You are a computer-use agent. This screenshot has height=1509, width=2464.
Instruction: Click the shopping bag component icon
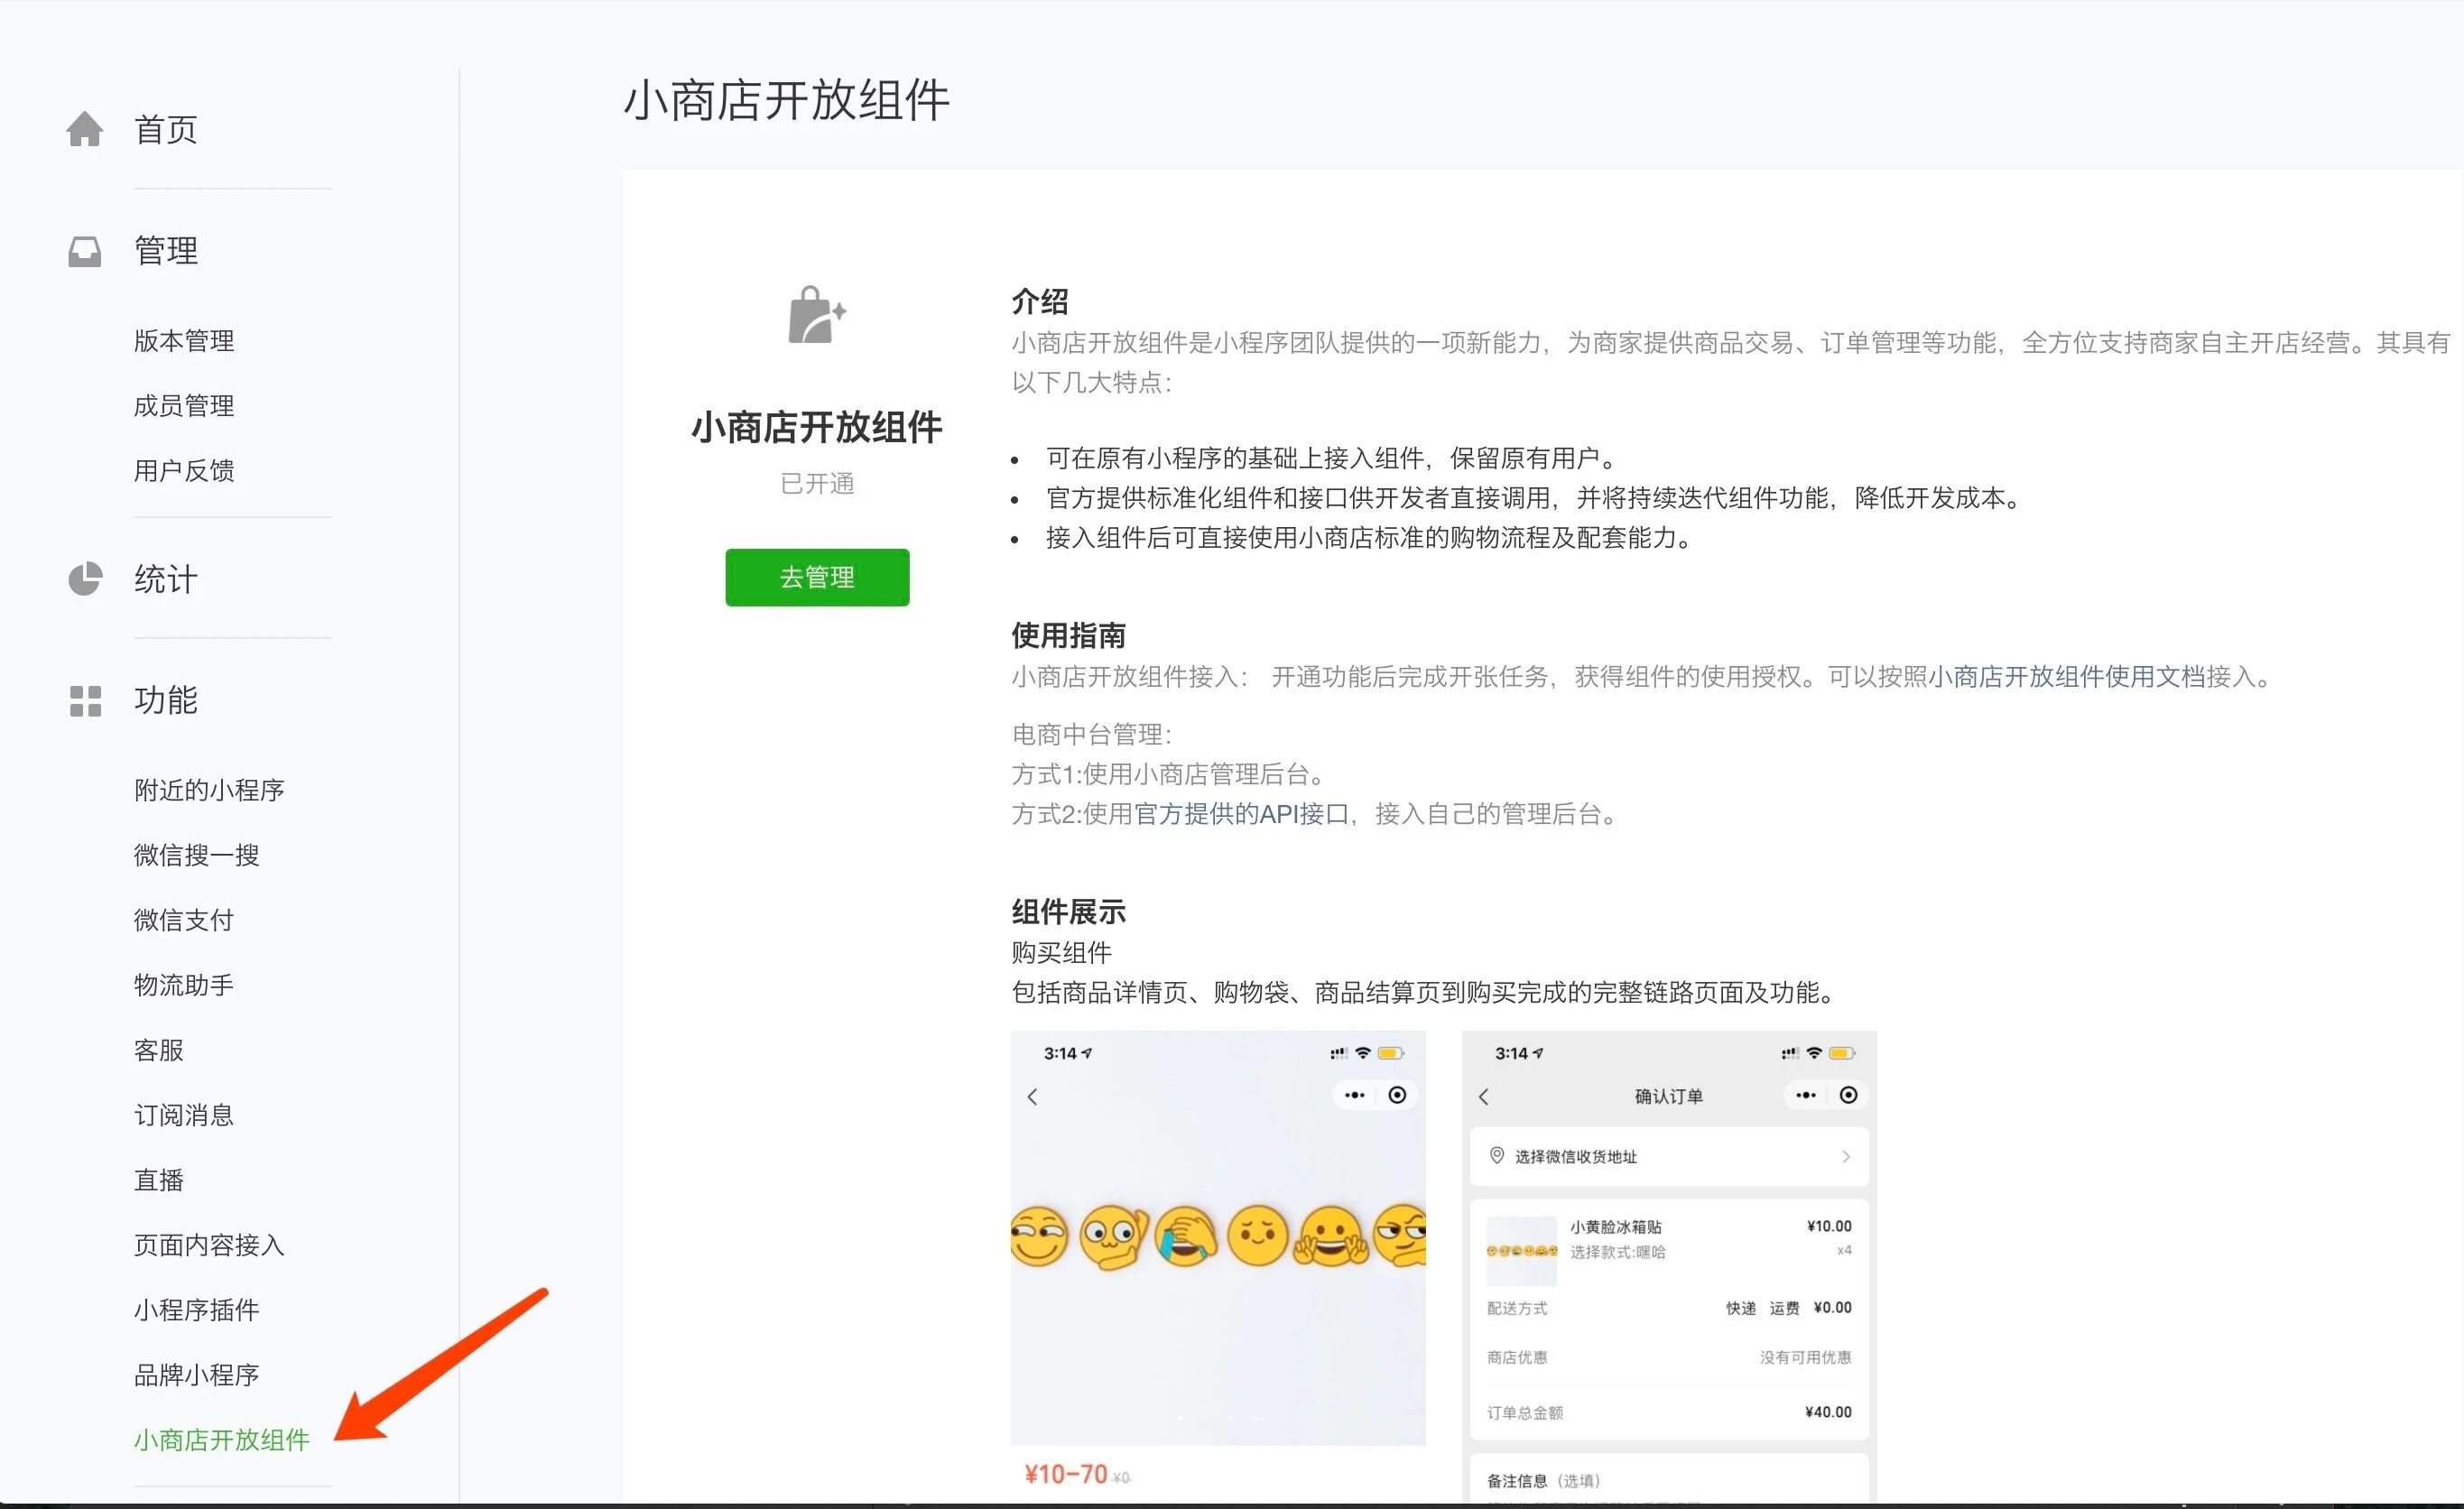click(x=816, y=314)
